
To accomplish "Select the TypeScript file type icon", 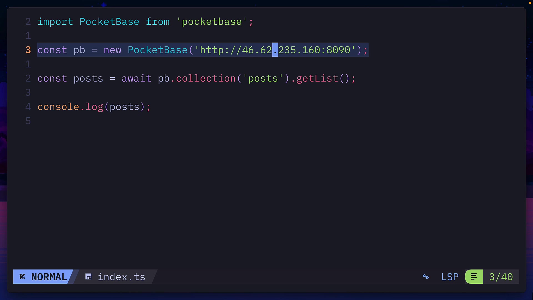I will coord(89,276).
